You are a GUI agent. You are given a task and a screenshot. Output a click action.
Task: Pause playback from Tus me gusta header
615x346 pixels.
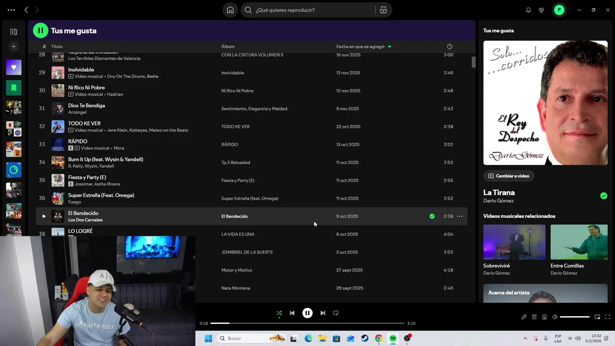pos(40,31)
